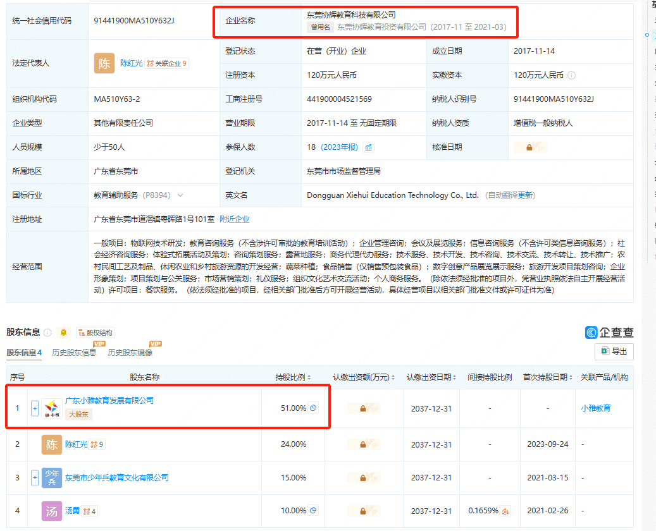Open shareholder link 陈红光 in row 2
Screen dimensions: 656x531
click(x=76, y=444)
